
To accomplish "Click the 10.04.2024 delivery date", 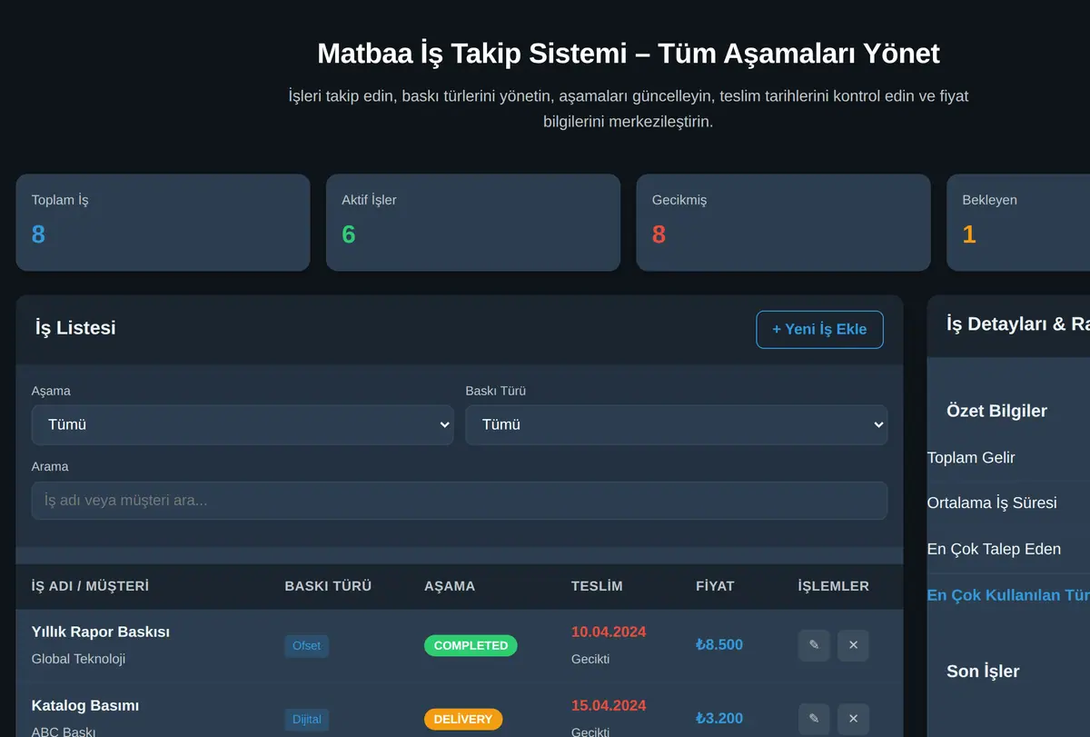I will pos(609,632).
